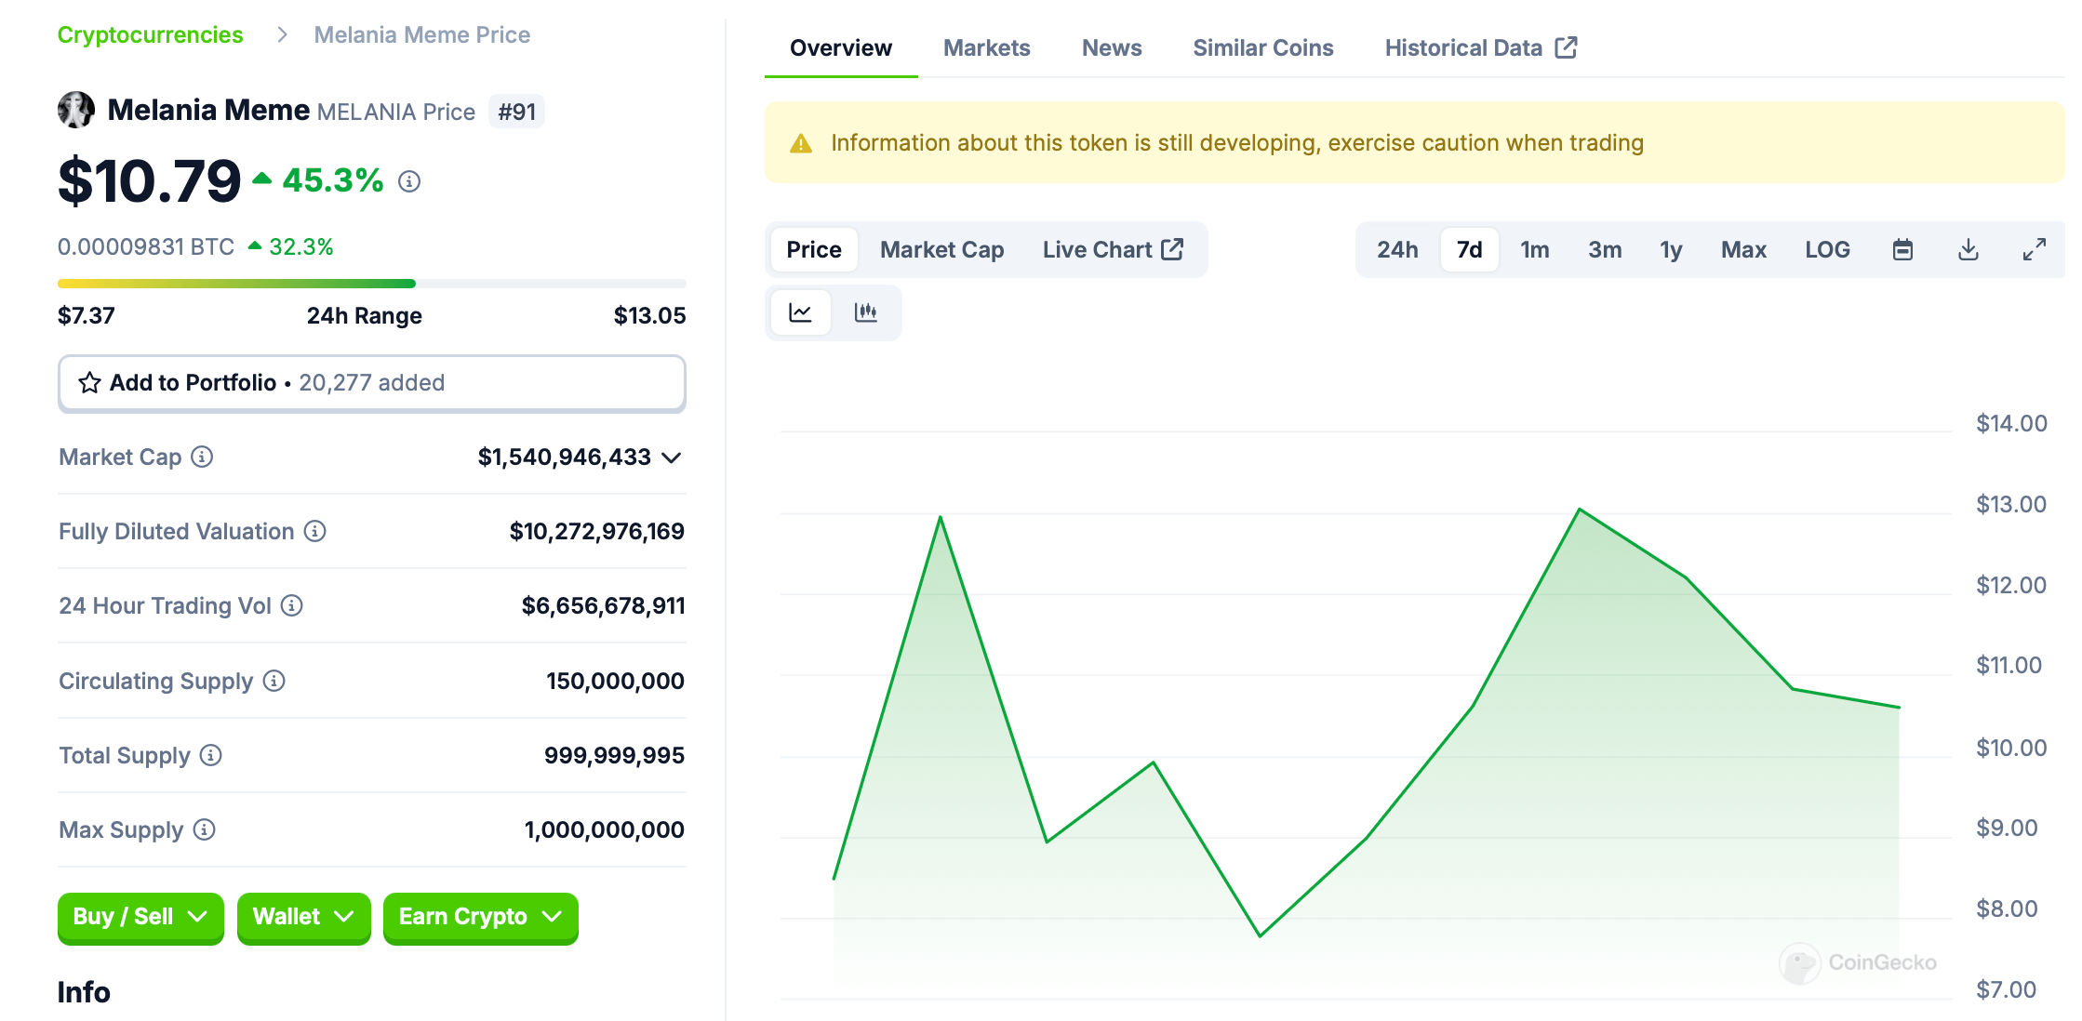Expand the Market Cap value chevron

pos(672,457)
